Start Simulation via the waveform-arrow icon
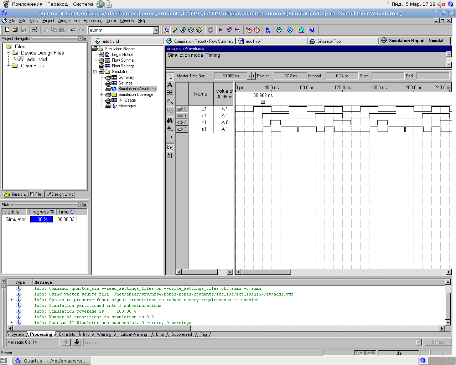Image resolution: width=456 pixels, height=365 pixels. coord(268,30)
